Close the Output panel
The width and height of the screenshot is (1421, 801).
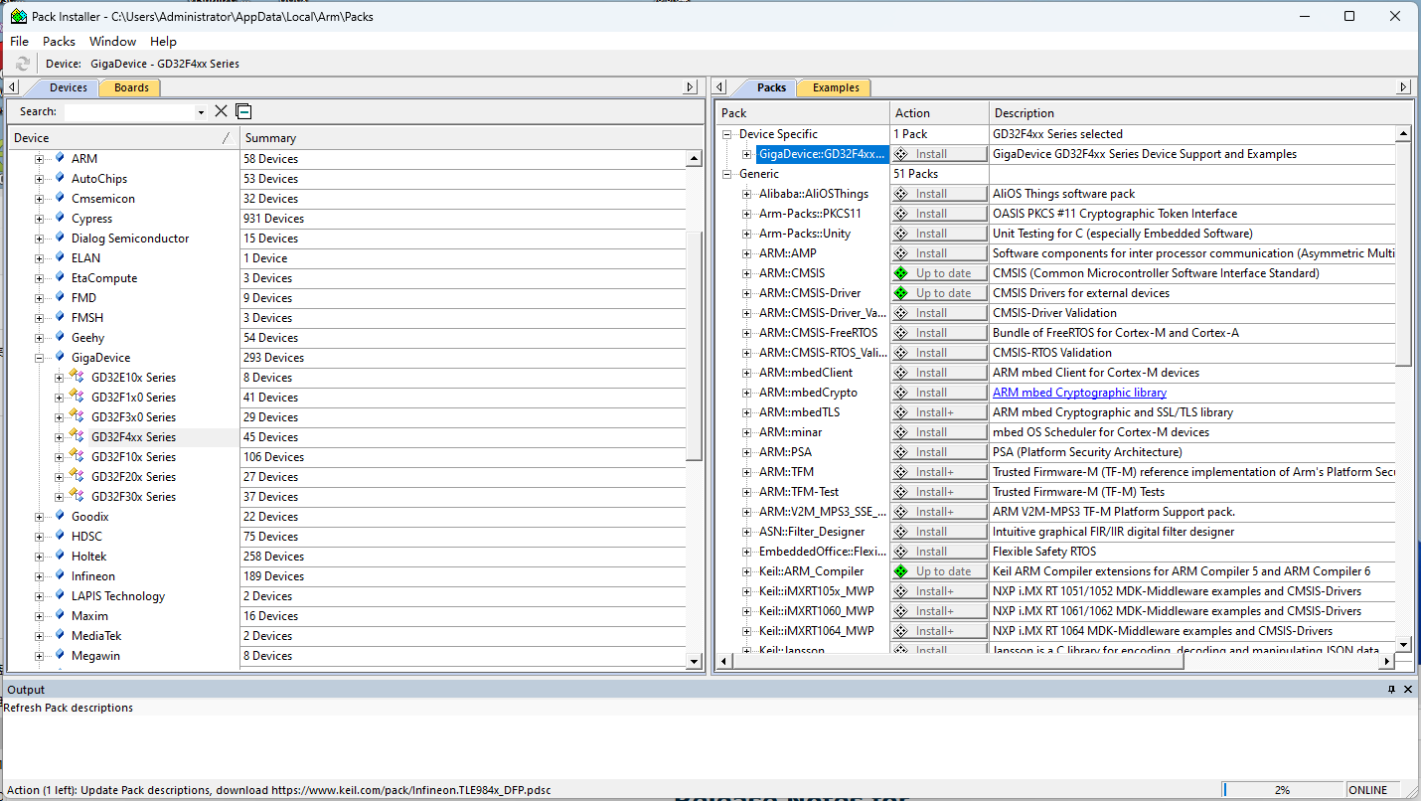click(x=1407, y=689)
